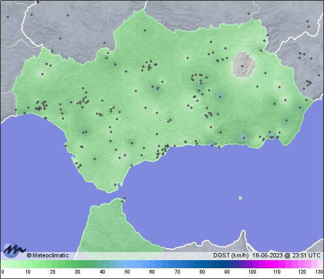This screenshot has width=324, height=279.
Task: Click the station marker at the top-left map corner
Action: [8, 16]
